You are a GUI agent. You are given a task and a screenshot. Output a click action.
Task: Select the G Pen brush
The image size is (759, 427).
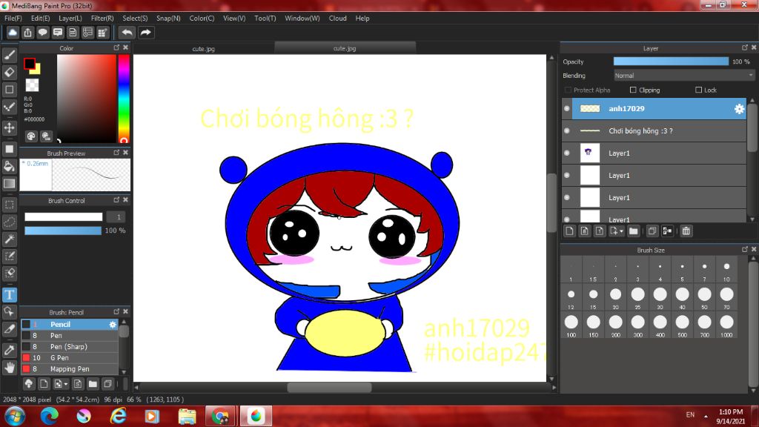(59, 358)
